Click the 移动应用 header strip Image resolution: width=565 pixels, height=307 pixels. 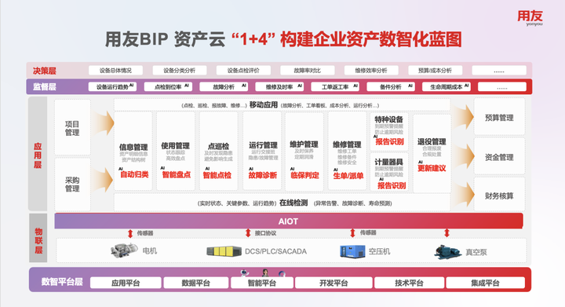click(282, 105)
